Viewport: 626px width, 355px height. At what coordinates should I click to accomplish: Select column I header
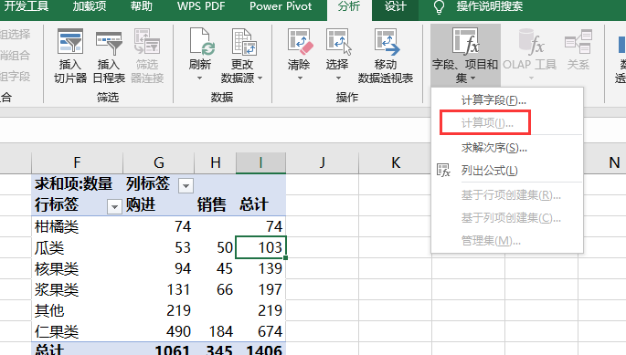click(x=260, y=162)
